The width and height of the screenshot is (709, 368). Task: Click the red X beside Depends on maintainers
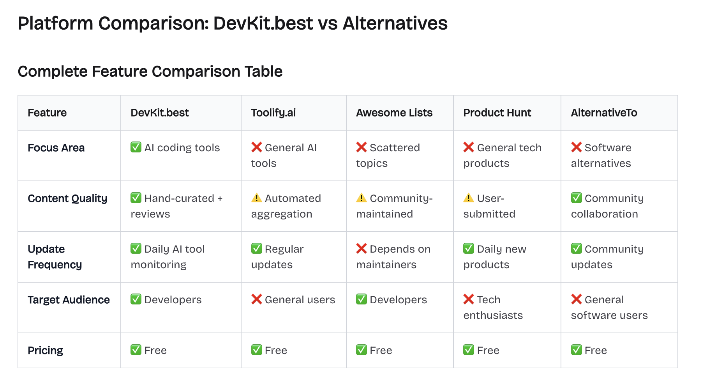(x=362, y=249)
